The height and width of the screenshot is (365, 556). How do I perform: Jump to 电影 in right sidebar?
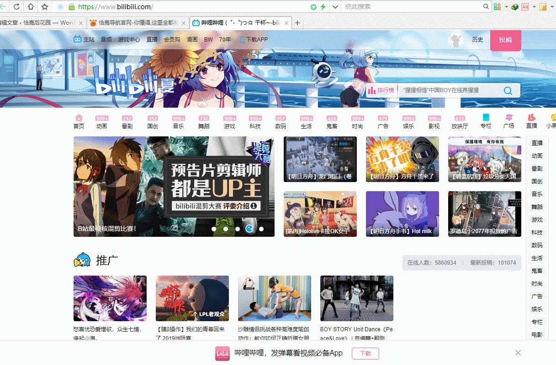(537, 334)
